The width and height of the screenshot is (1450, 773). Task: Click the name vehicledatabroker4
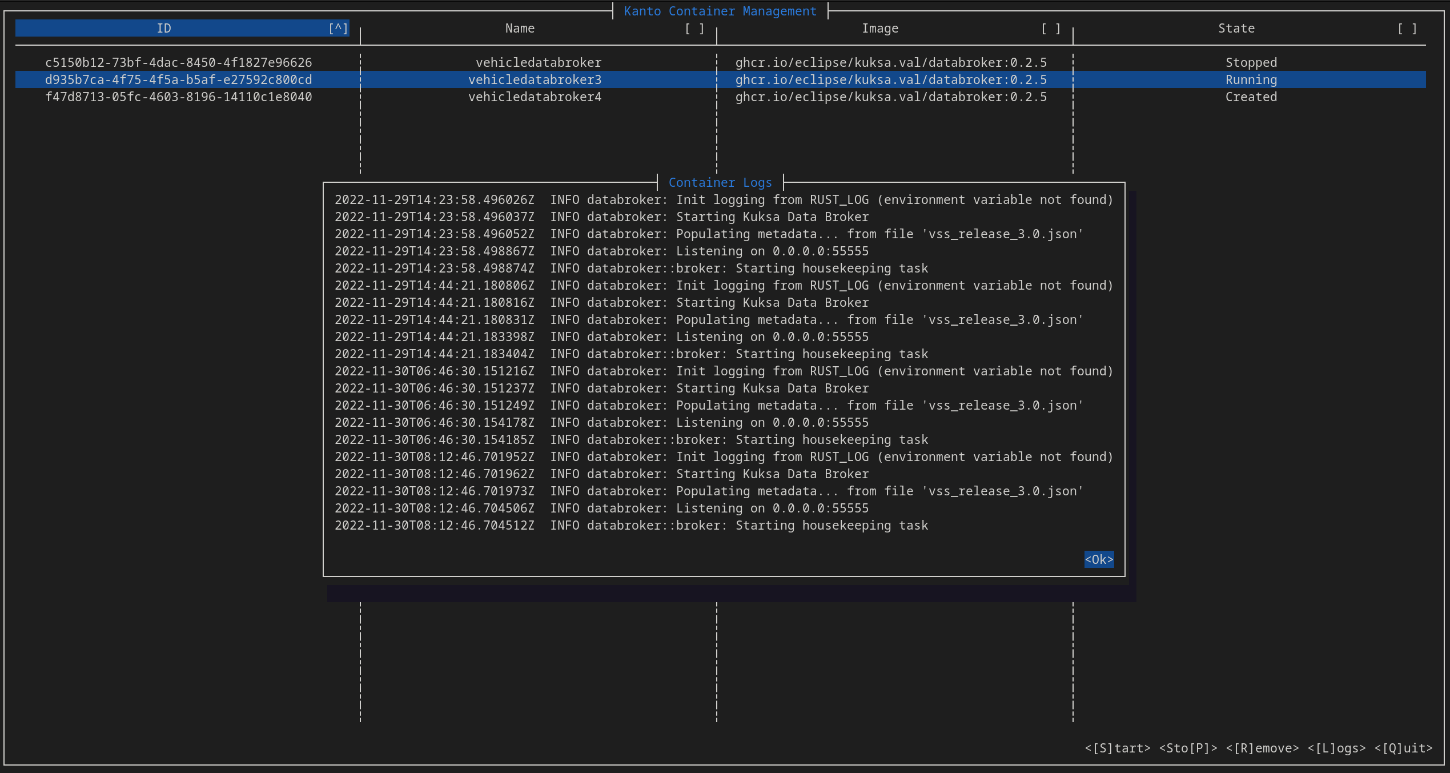tap(535, 97)
